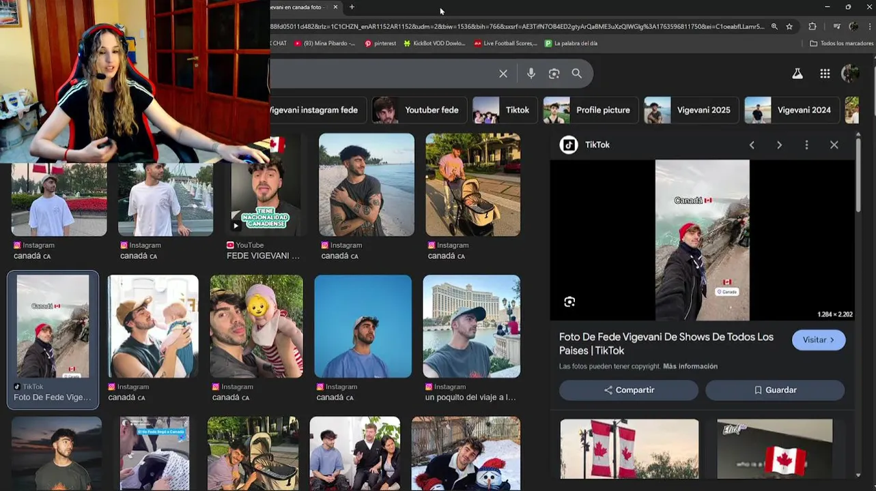Open the Chrome extensions puzzle icon
This screenshot has width=876, height=491.
[x=813, y=27]
